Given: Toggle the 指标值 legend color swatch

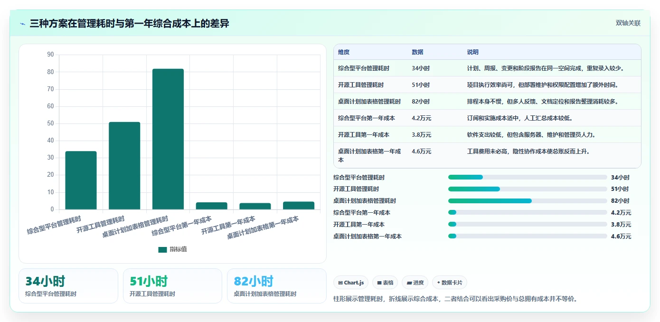Looking at the screenshot, I should pos(162,249).
